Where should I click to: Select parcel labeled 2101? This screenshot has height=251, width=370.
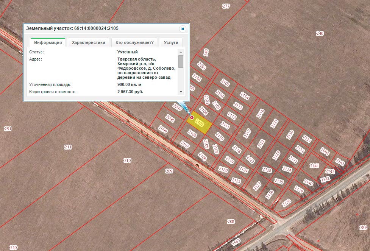coord(225,83)
